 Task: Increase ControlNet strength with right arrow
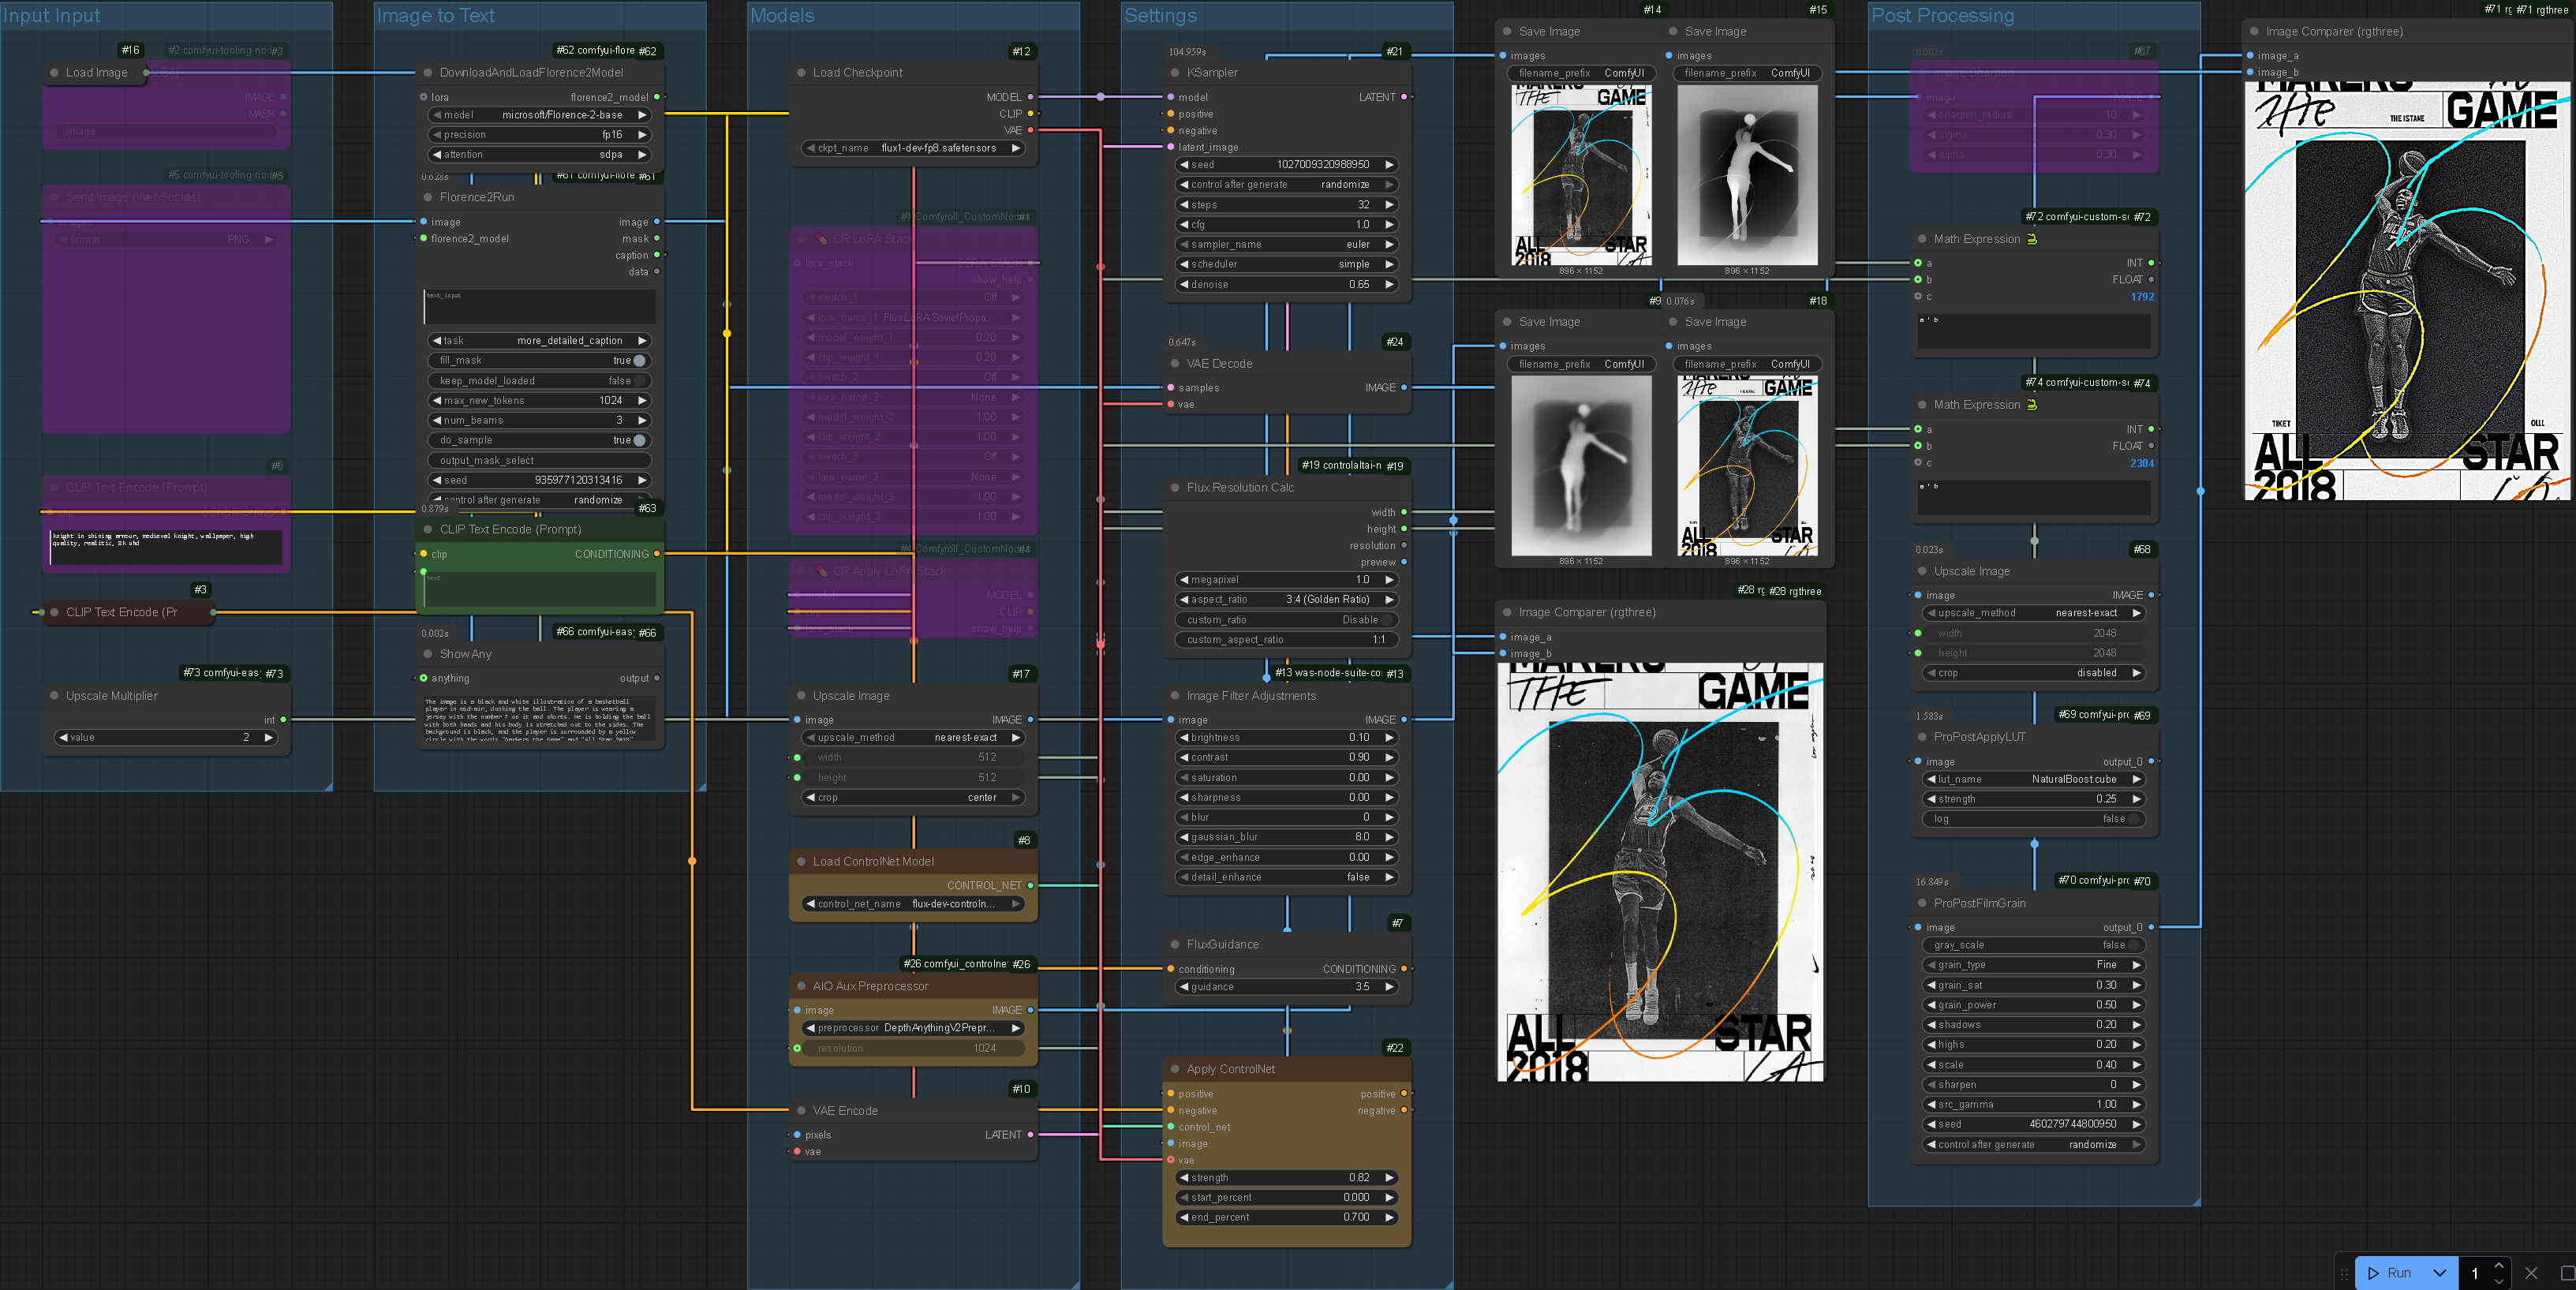[x=1389, y=1178]
